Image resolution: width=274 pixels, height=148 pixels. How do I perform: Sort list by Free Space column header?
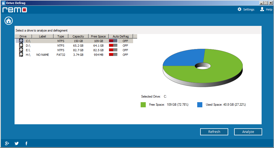98,36
